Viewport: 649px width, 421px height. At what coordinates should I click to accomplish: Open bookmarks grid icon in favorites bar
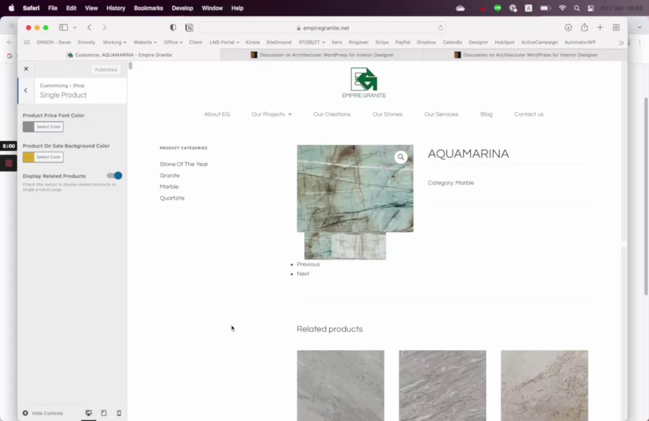coord(27,42)
